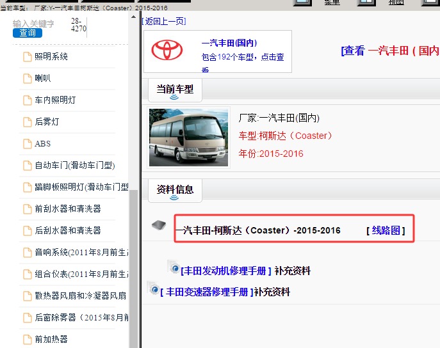Select 照明系统 in the tree
This screenshot has height=348, width=440.
(51, 56)
